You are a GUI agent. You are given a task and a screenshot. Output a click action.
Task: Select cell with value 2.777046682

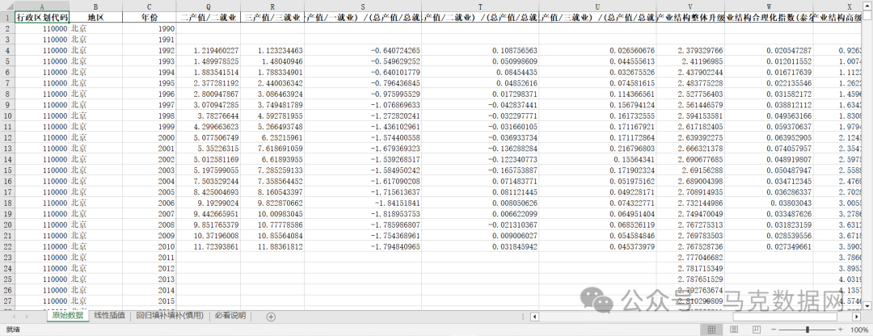(690, 258)
